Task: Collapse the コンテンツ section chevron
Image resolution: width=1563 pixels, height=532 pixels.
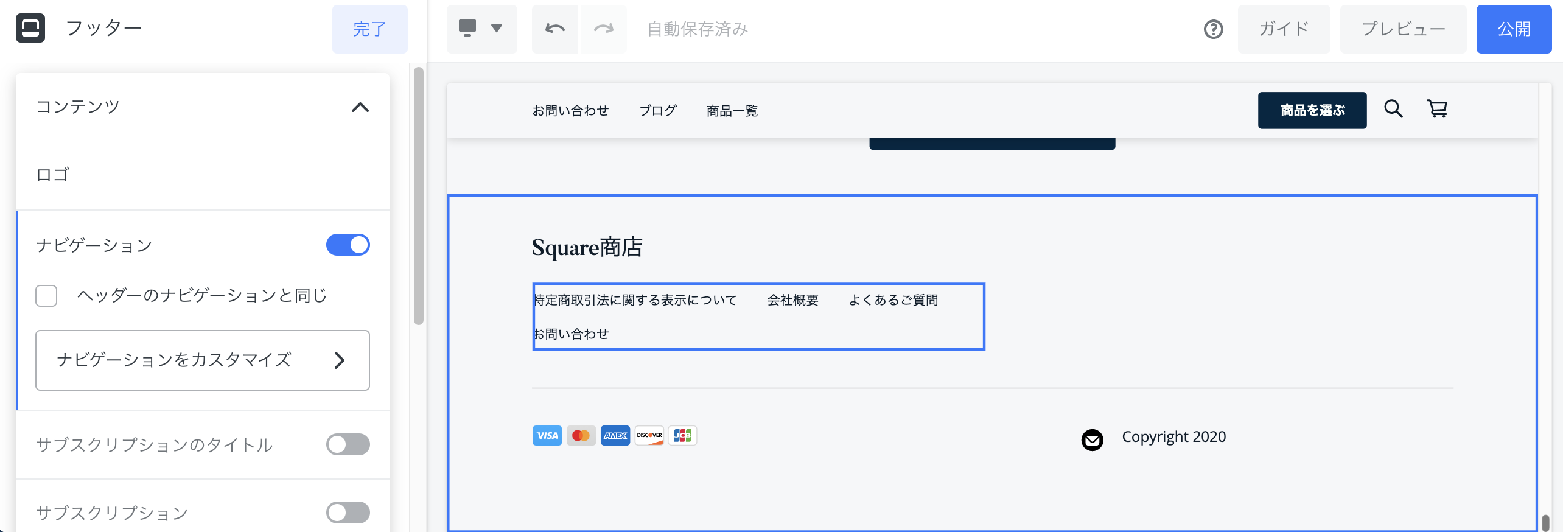Action: pyautogui.click(x=360, y=108)
